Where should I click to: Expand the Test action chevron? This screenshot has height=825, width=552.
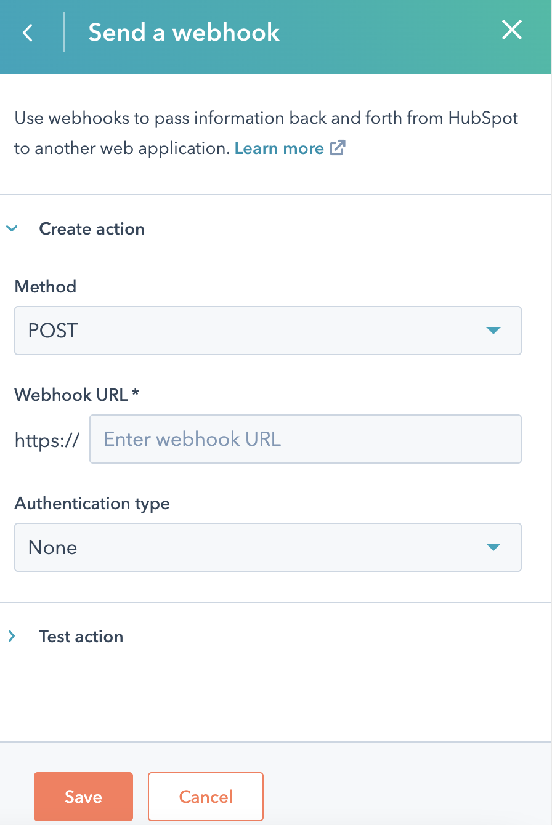12,636
